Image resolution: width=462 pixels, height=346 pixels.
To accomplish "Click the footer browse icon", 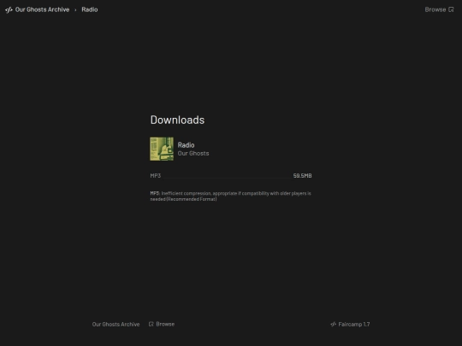I will coord(151,324).
